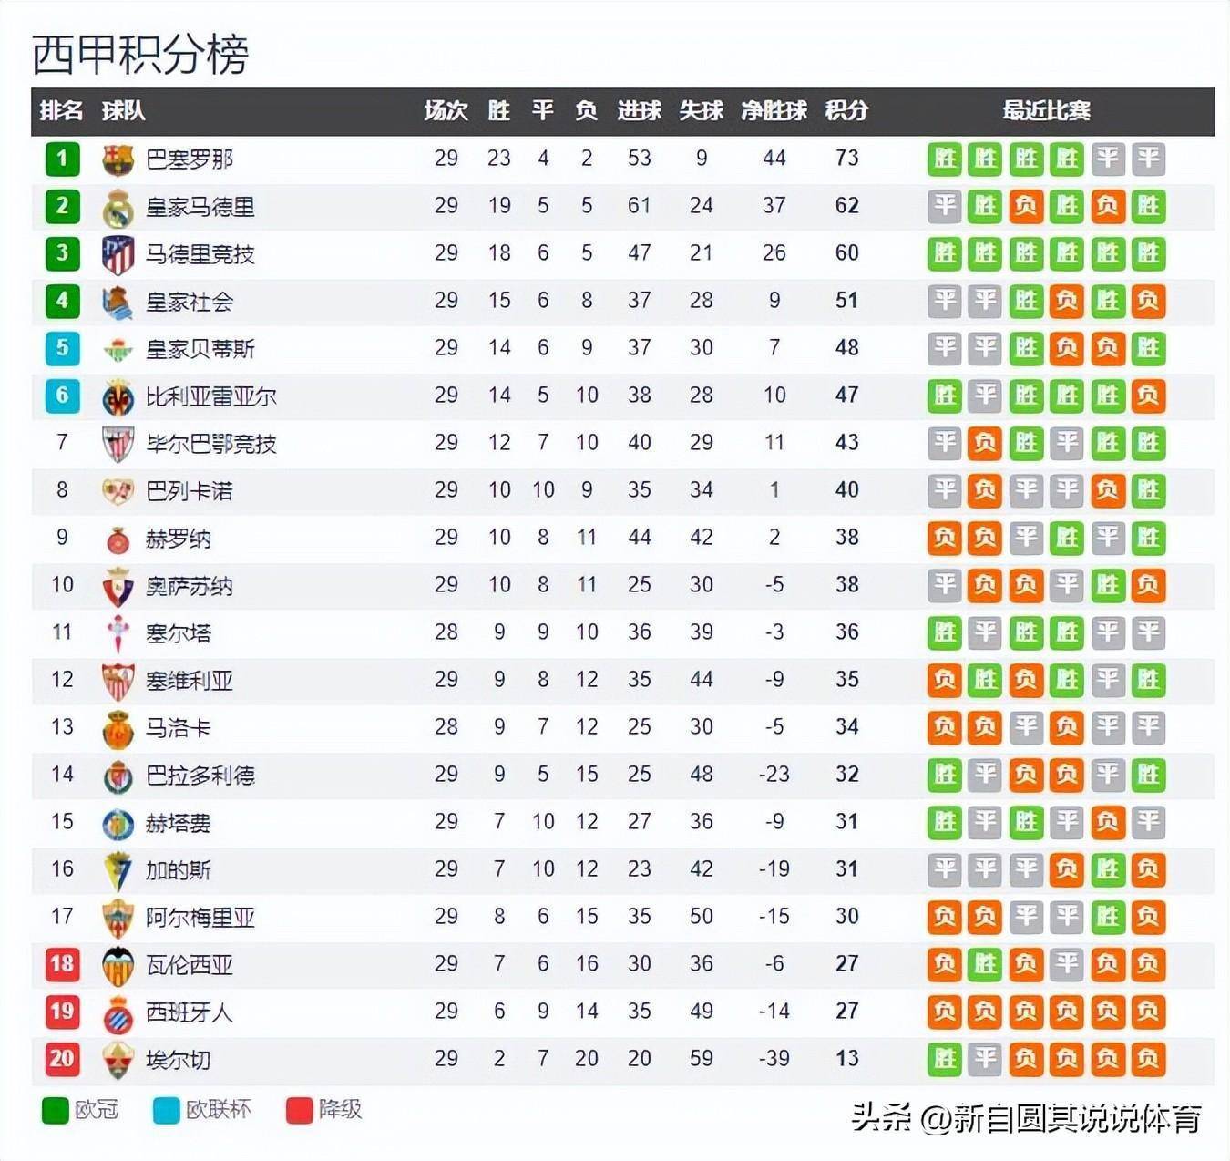Open the 巴塞罗那 team name link
The height and width of the screenshot is (1161, 1230).
click(x=190, y=159)
